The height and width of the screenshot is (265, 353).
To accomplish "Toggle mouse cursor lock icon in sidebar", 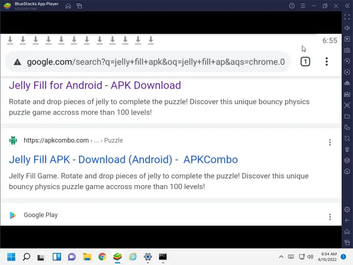I will (x=347, y=39).
